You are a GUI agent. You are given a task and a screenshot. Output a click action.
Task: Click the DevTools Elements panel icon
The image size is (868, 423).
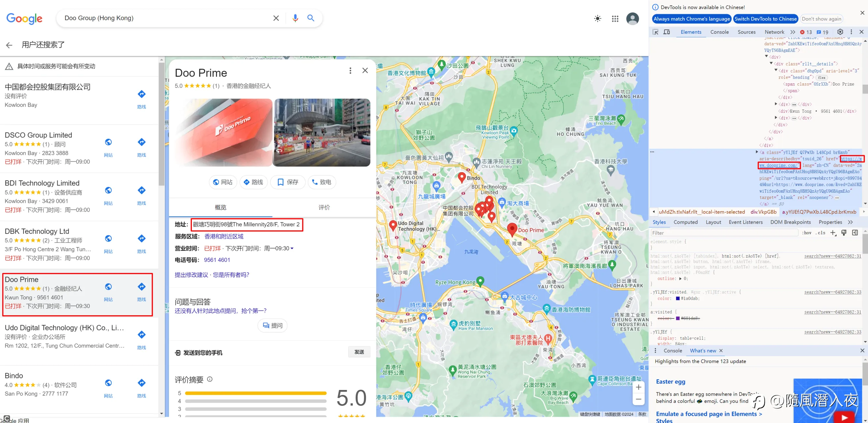pos(691,32)
